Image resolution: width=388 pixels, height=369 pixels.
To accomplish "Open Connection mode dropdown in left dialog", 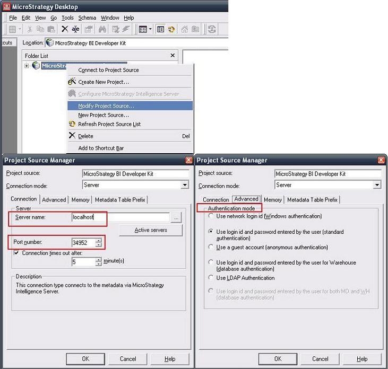I will [185, 185].
